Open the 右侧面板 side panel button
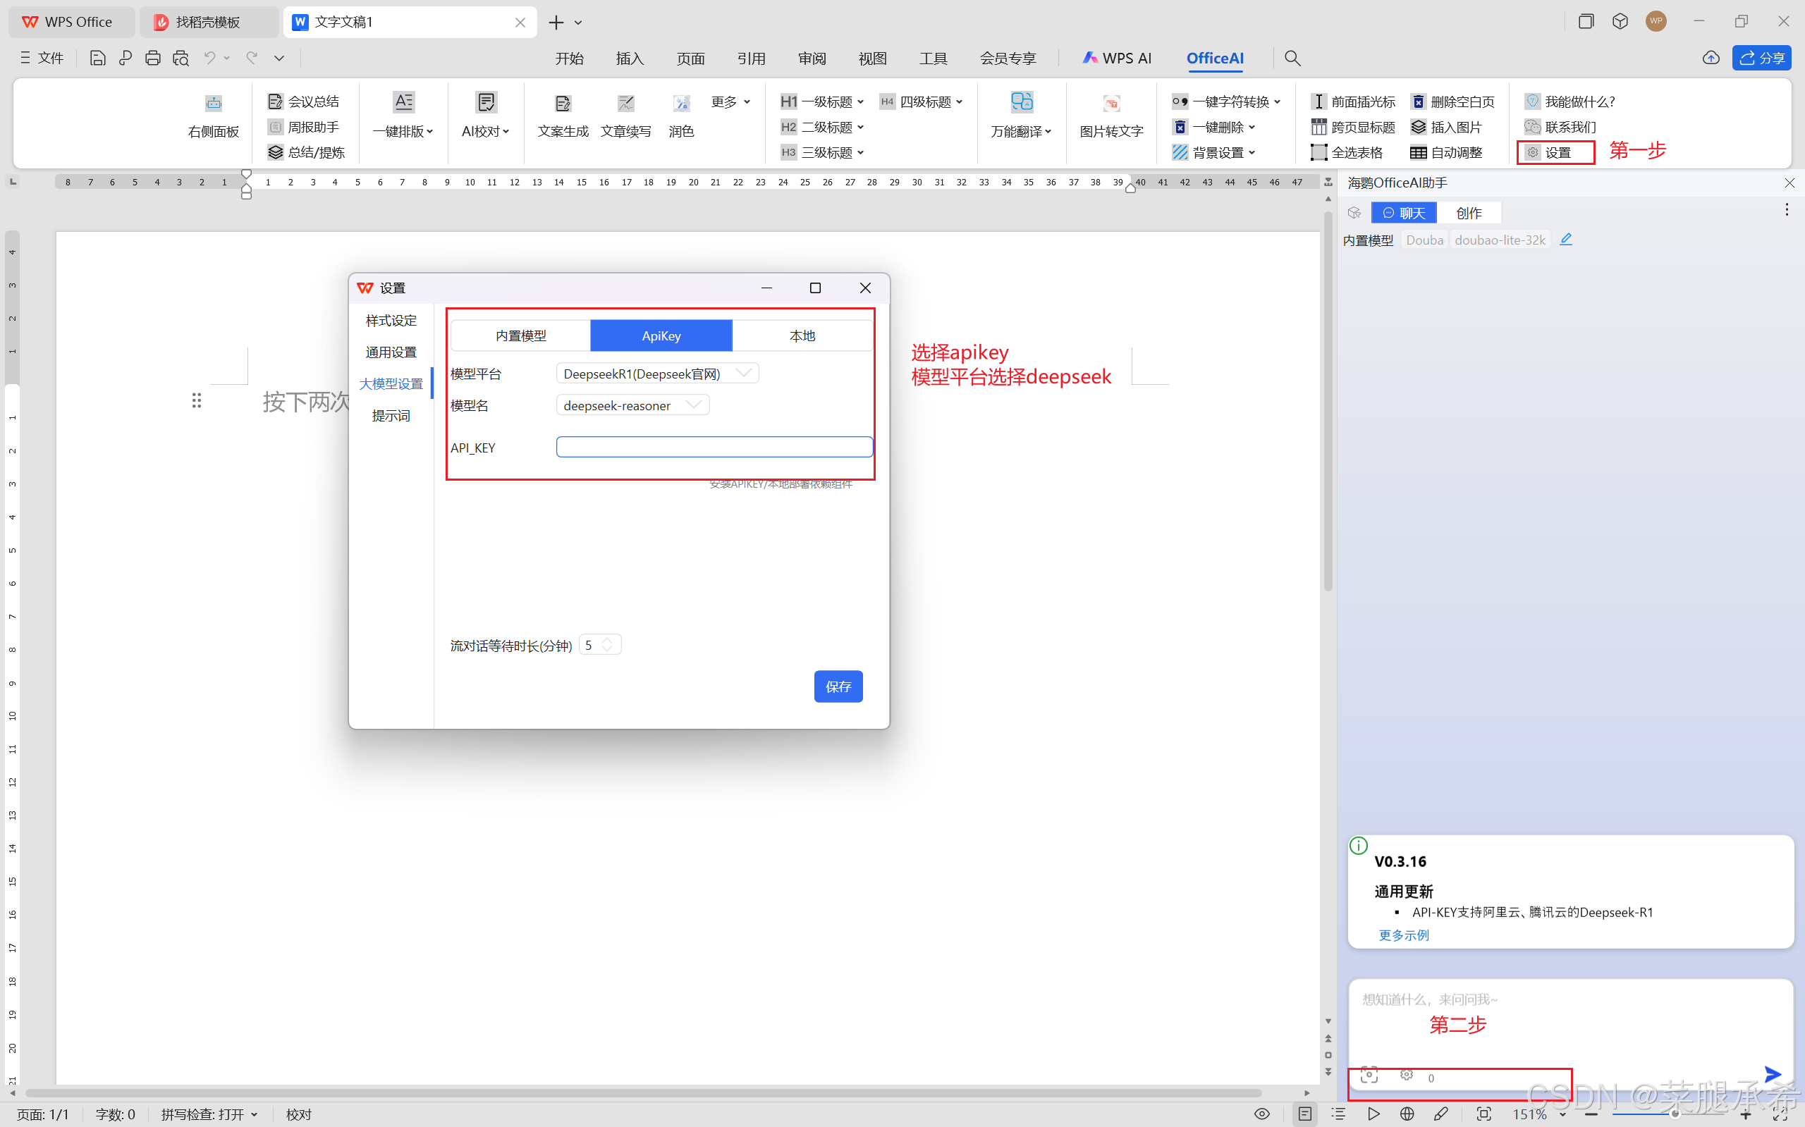1805x1127 pixels. pyautogui.click(x=213, y=117)
